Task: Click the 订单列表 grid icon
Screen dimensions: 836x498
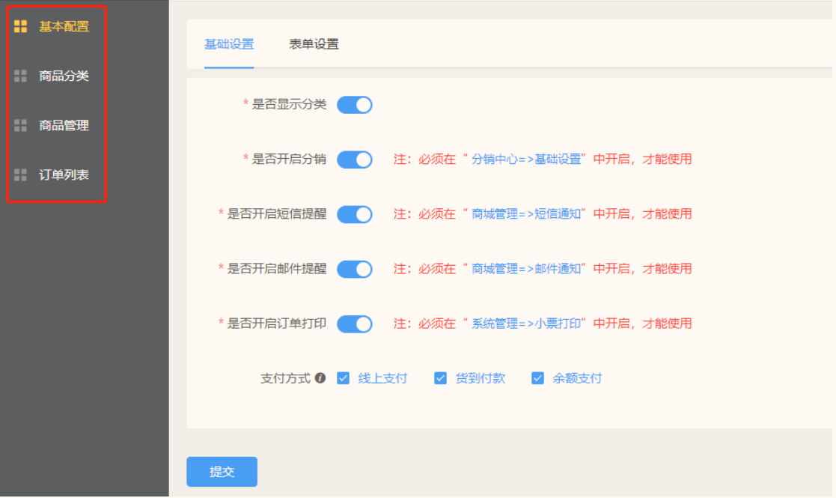Action: (x=21, y=174)
